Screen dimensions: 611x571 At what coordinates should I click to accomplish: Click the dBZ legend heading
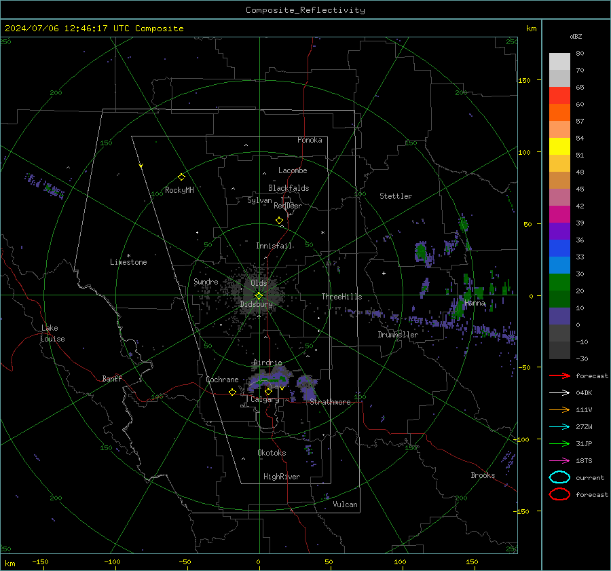(576, 37)
